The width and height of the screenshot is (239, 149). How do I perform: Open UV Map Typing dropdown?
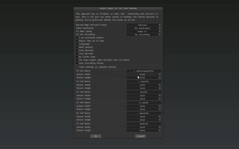144,31
